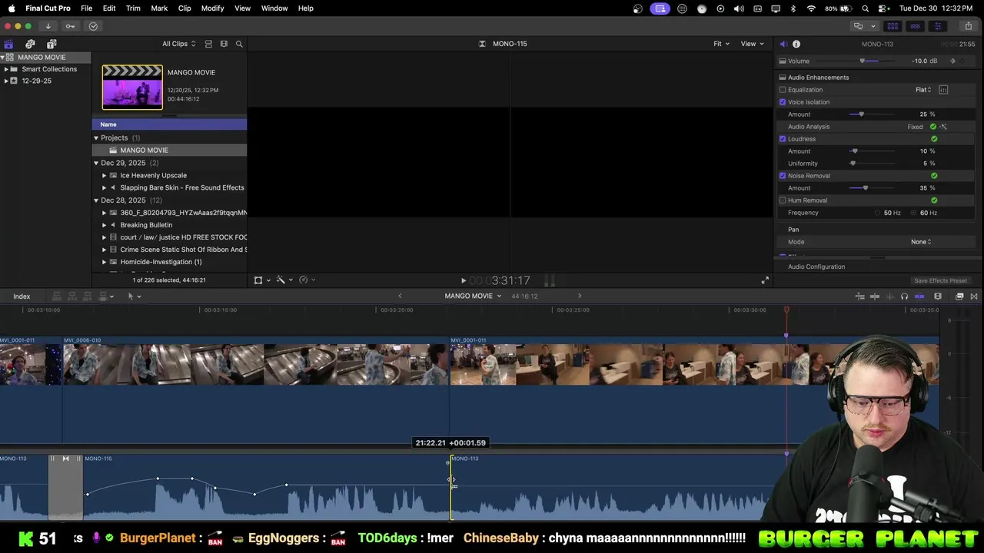The height and width of the screenshot is (553, 984).
Task: Open the viewer Fit zoom dropdown
Action: 721,44
